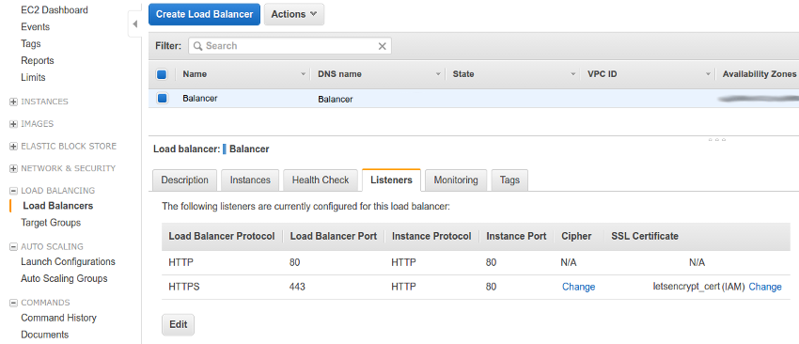
Task: Collapse the LOAD BALANCING section
Action: coord(13,191)
